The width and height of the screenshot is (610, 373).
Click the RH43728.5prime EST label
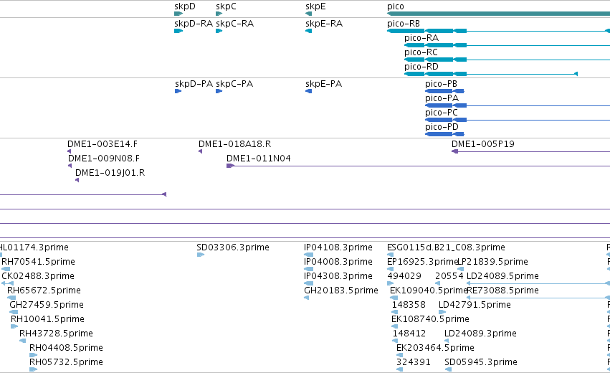56,334
